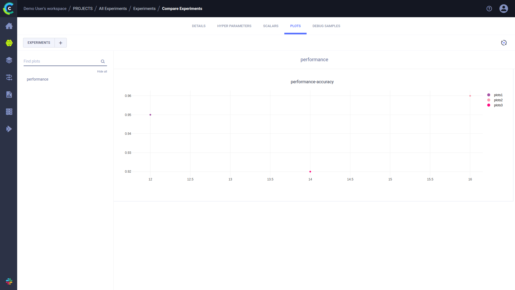Open the Experiments selector button
The image size is (515, 290).
point(39,43)
